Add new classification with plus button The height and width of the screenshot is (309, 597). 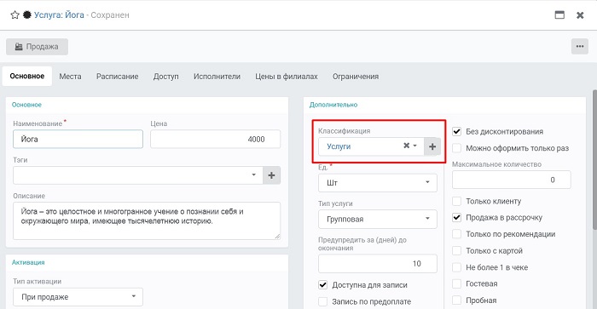click(432, 146)
